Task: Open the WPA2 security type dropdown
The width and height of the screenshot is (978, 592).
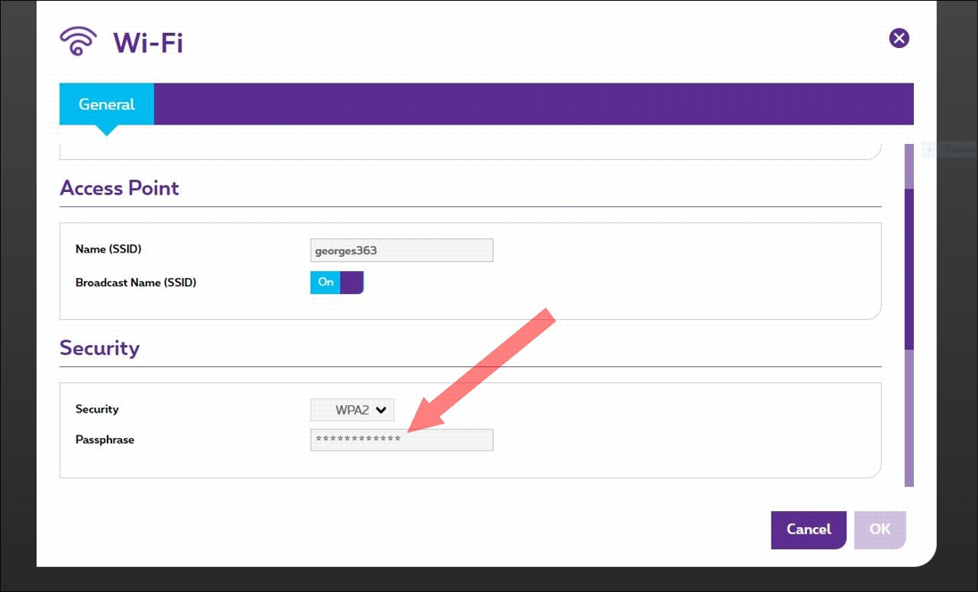Action: 352,410
